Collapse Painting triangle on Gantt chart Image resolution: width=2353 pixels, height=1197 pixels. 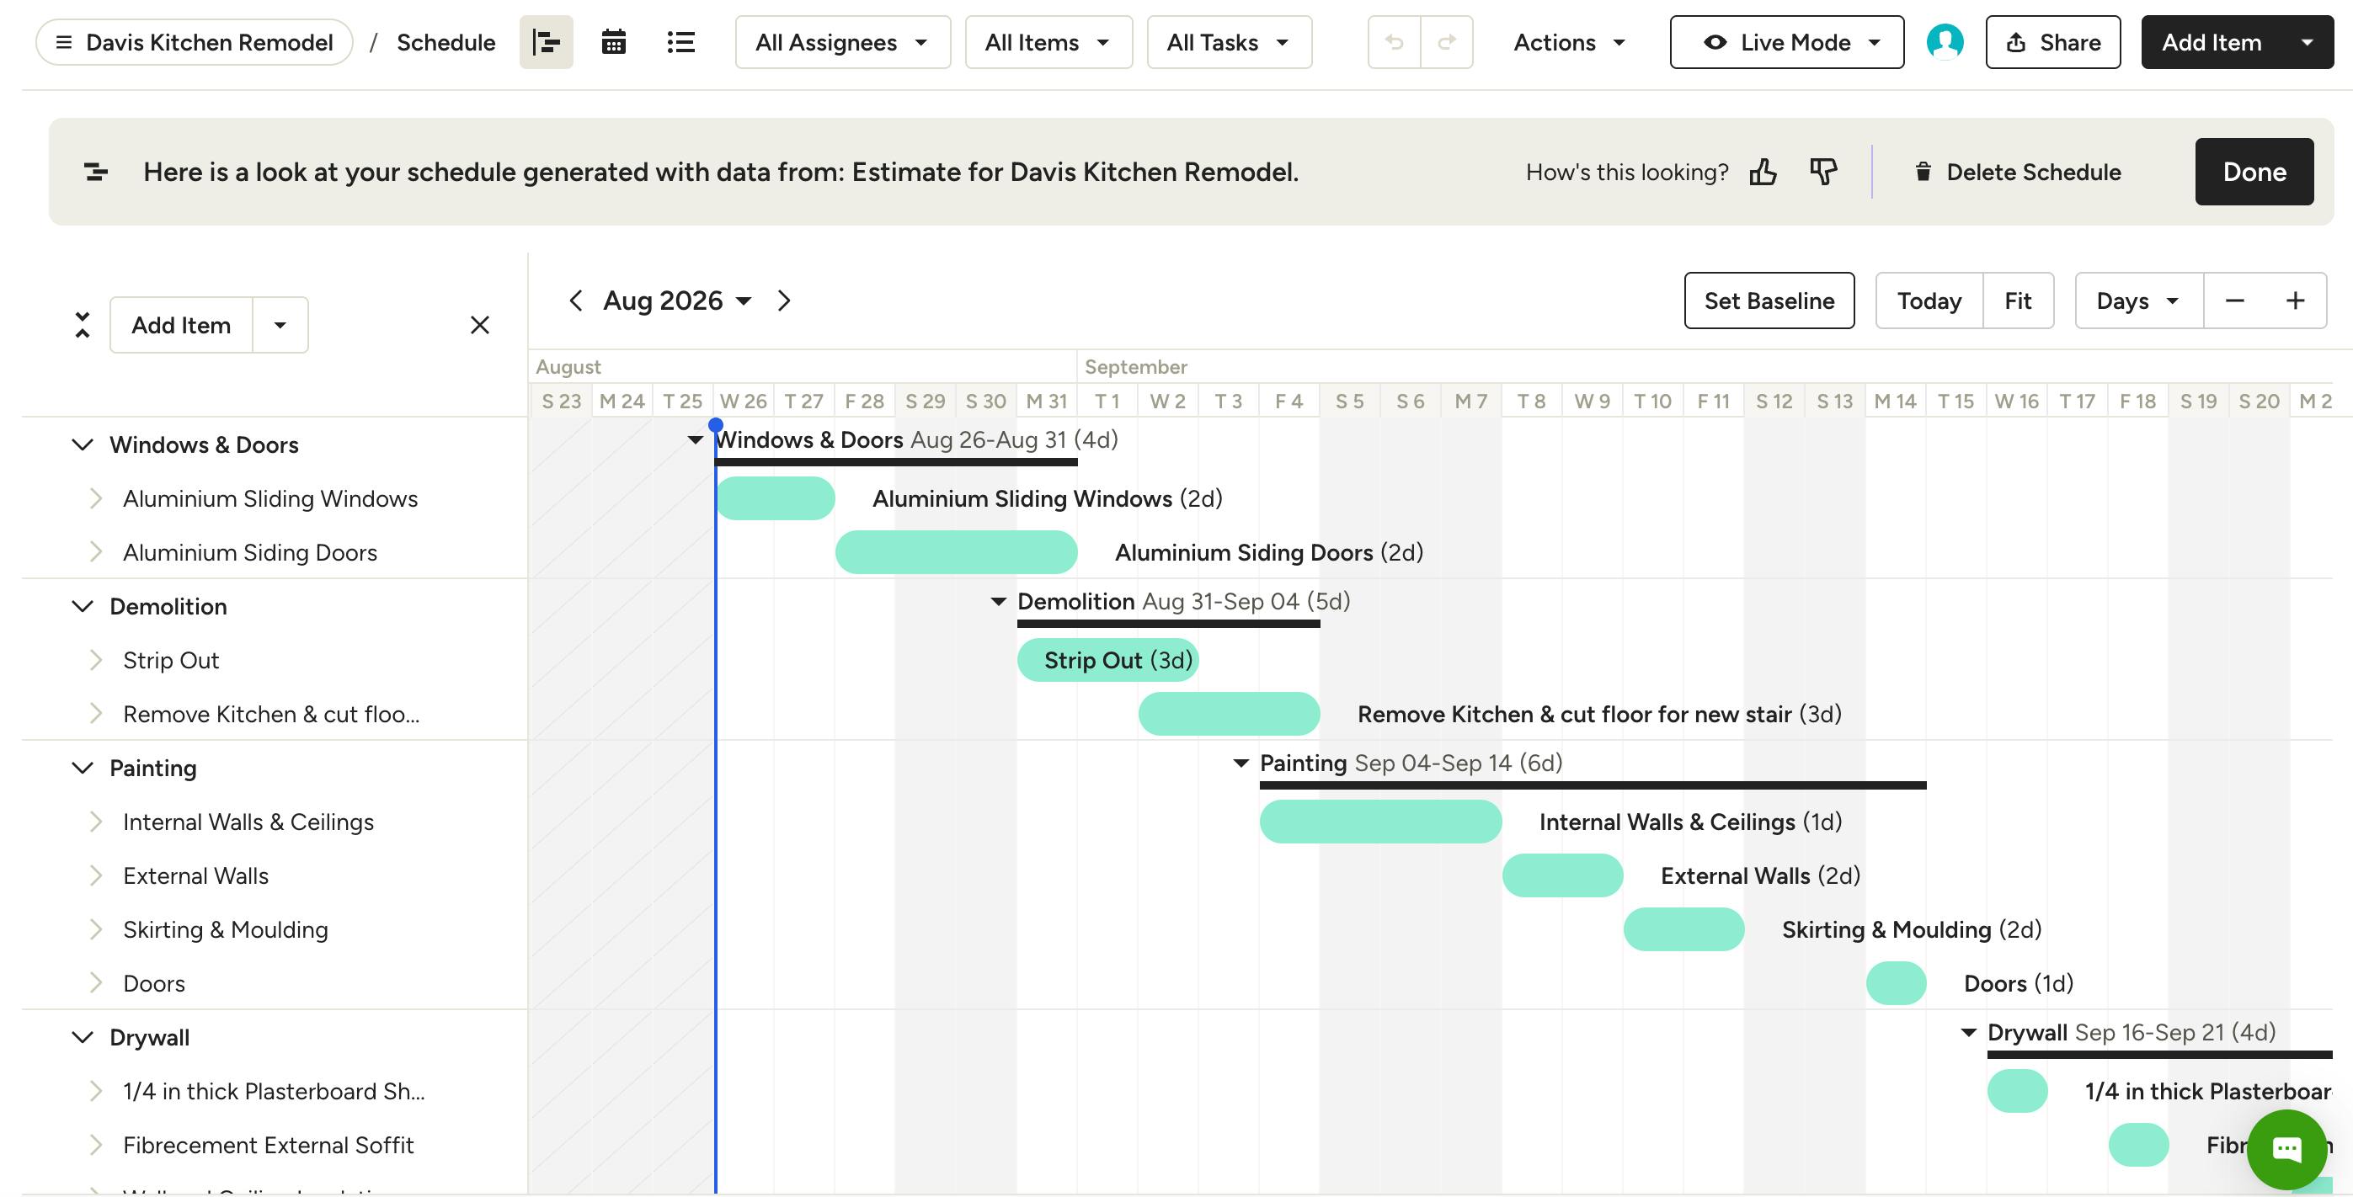coord(1241,763)
